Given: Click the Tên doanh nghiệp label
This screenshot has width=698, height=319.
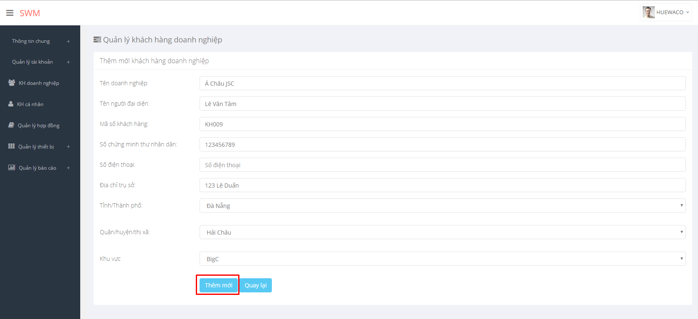Looking at the screenshot, I should coord(124,83).
